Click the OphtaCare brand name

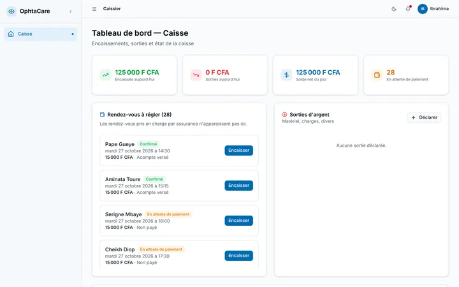(35, 11)
